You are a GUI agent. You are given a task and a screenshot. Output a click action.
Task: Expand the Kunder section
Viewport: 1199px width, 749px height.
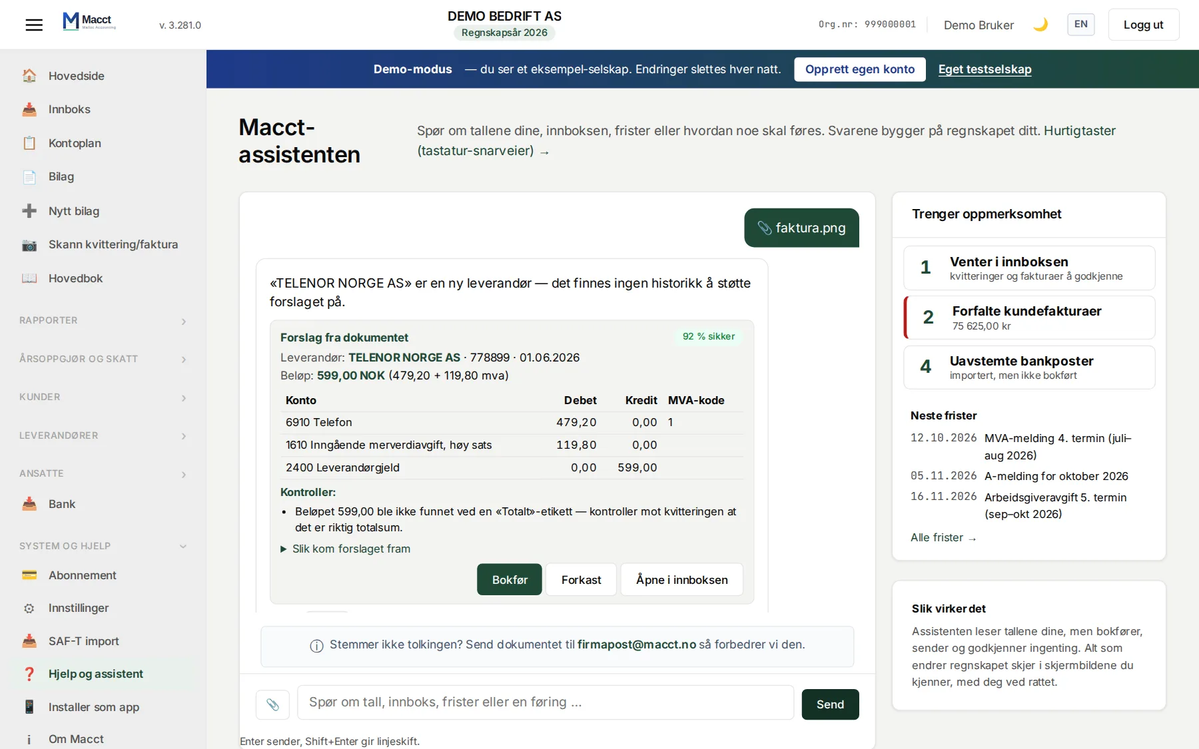[x=103, y=397]
